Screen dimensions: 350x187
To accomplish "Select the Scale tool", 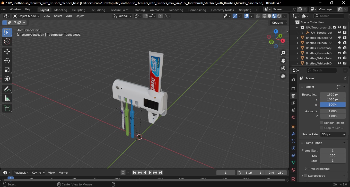I will pyautogui.click(x=7, y=70).
